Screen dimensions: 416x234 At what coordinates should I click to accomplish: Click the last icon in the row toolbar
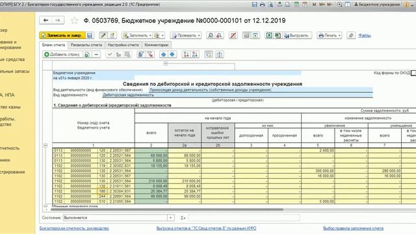coord(219,55)
